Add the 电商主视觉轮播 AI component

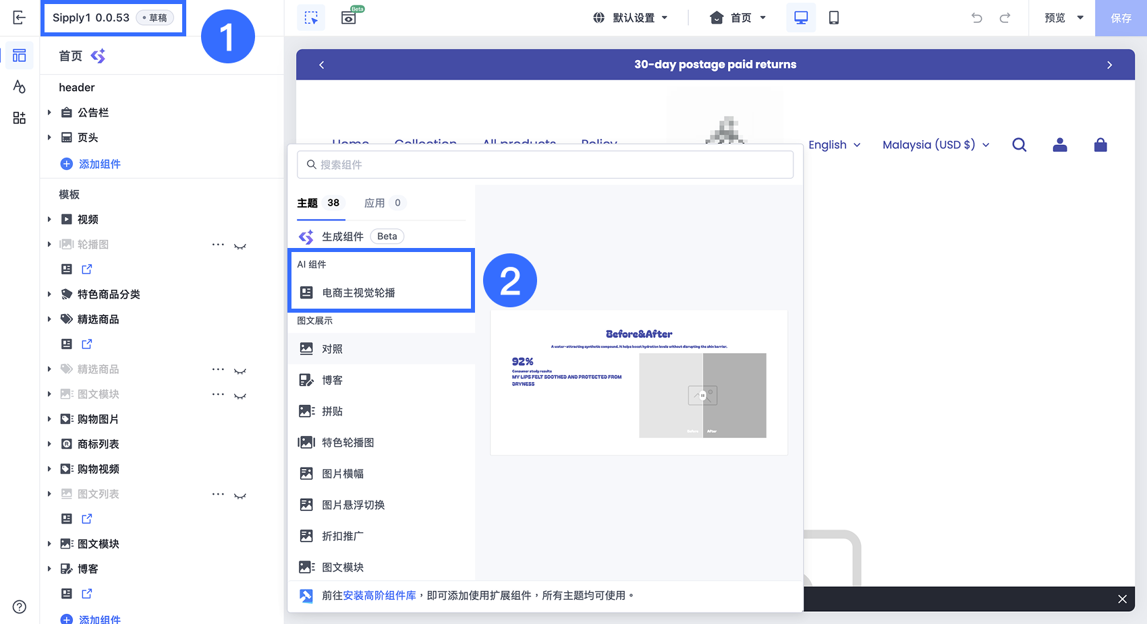tap(381, 292)
